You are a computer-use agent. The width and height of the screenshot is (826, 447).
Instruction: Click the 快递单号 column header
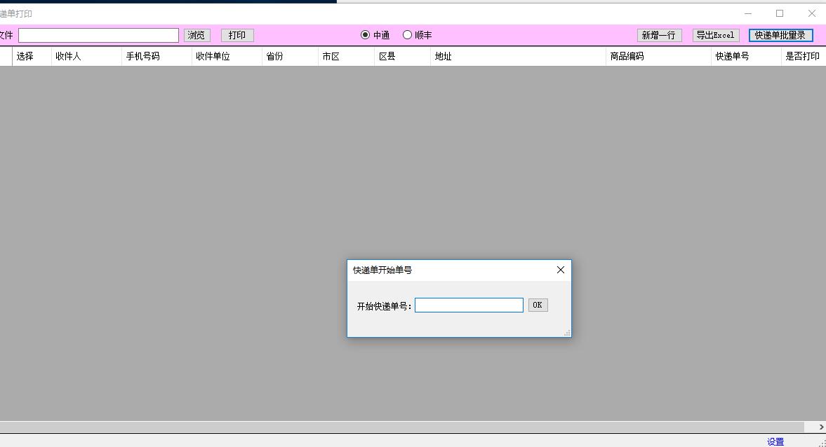coord(747,56)
